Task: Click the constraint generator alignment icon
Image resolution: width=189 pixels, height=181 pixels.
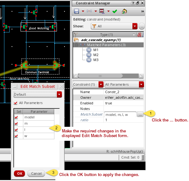Action: tap(89, 12)
